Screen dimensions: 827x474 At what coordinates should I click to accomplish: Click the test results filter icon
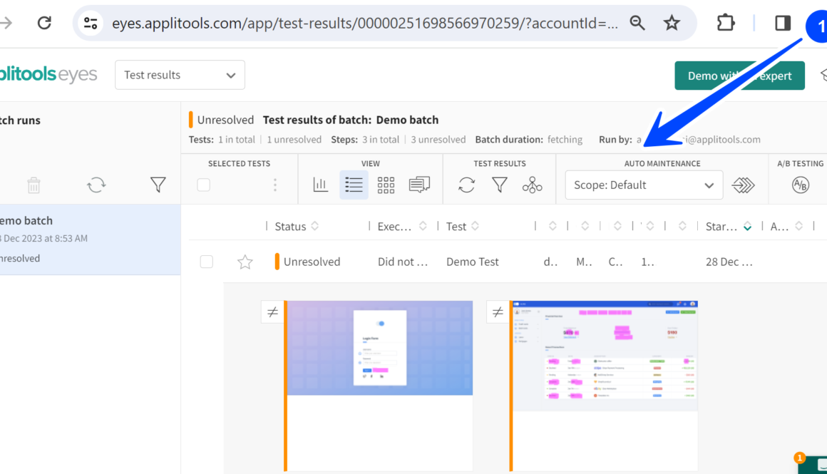pyautogui.click(x=500, y=185)
